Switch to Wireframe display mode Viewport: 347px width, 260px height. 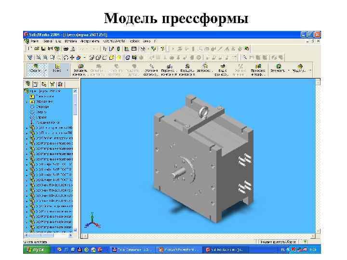[92, 58]
